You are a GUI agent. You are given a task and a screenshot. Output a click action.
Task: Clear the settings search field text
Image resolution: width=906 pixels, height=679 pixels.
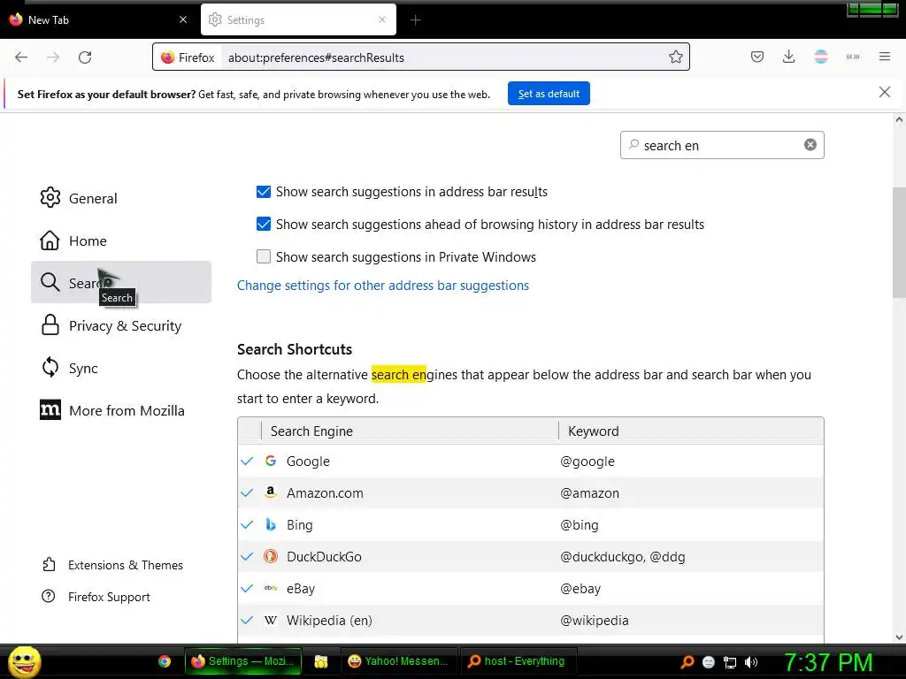[x=810, y=145]
